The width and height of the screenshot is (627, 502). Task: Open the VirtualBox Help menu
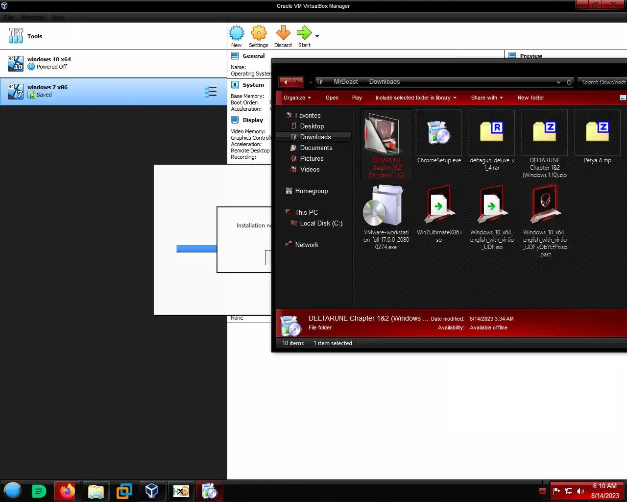coord(58,17)
